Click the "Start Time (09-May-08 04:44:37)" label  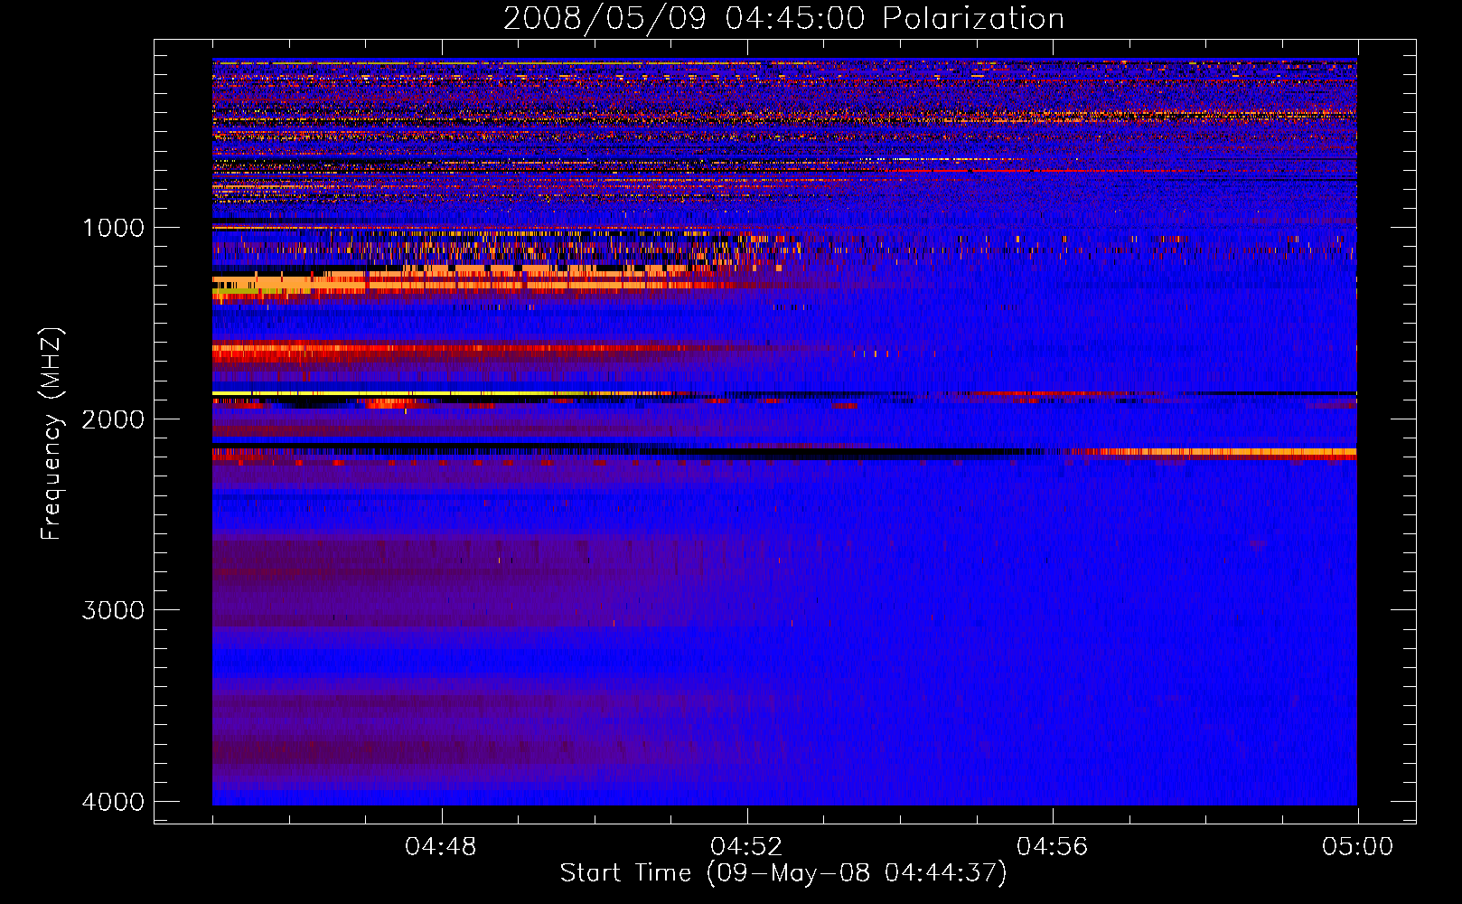click(783, 873)
